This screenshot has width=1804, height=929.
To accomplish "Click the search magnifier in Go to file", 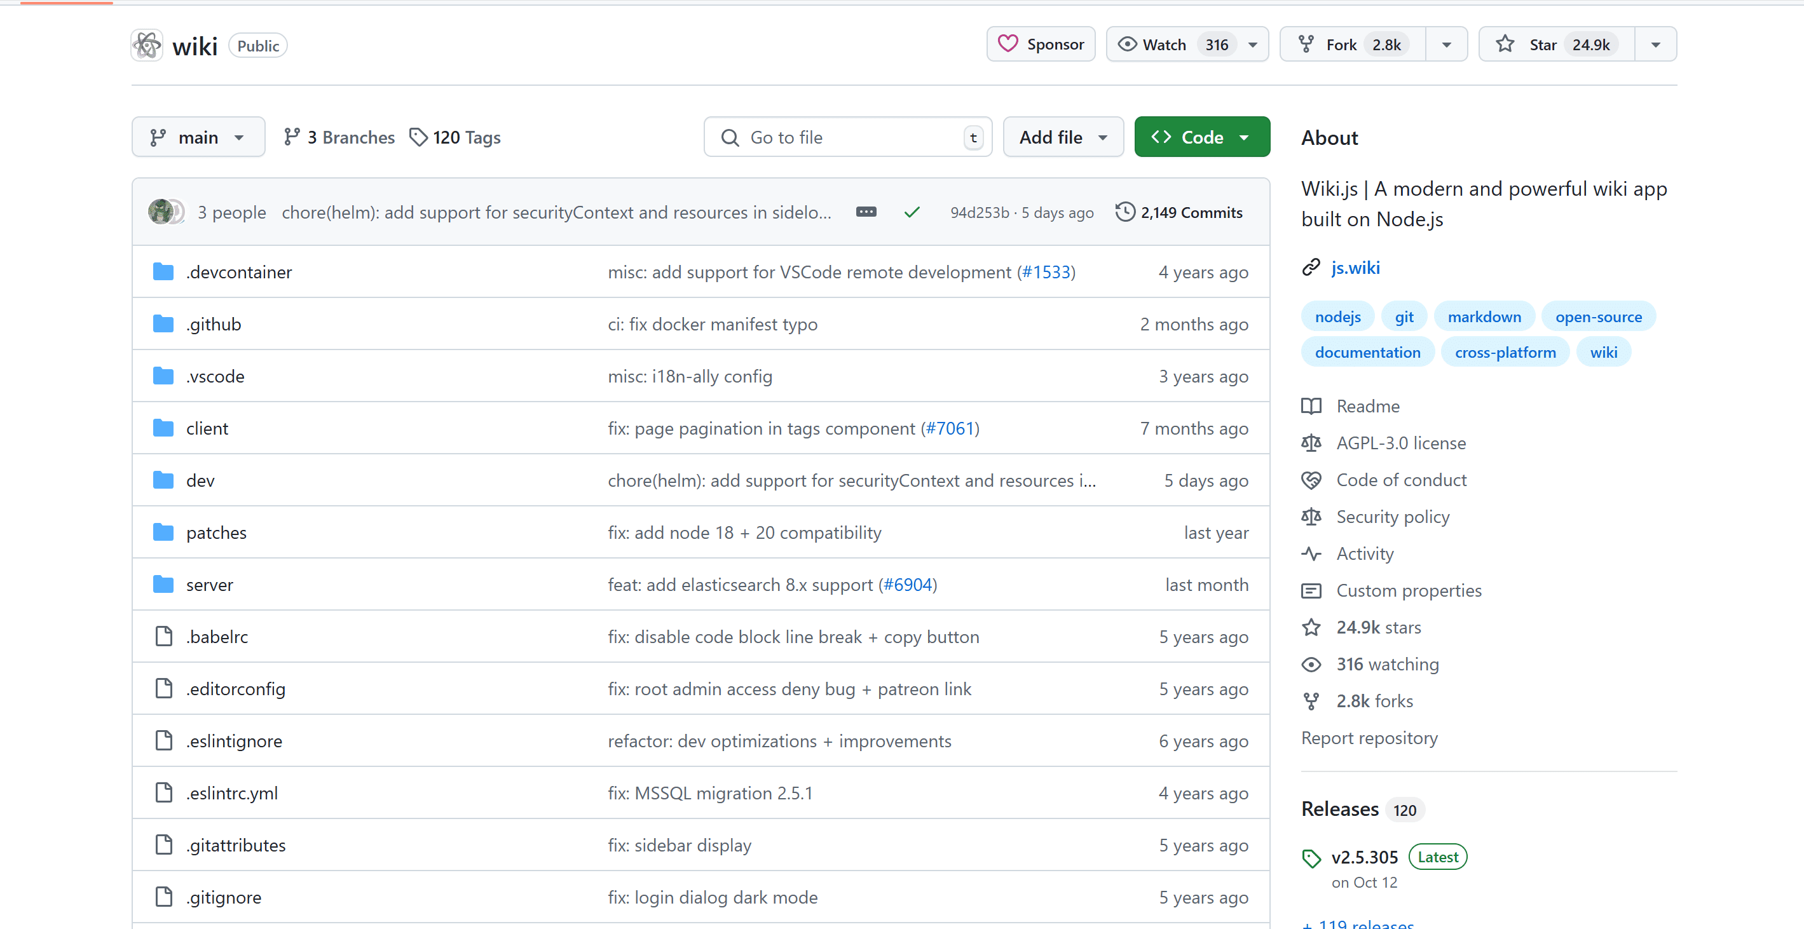I will point(730,137).
